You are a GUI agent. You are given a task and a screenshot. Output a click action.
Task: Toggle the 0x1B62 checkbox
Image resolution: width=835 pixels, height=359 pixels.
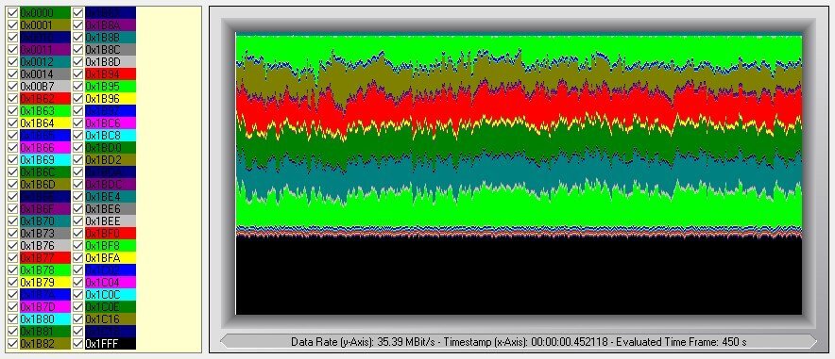(x=13, y=98)
